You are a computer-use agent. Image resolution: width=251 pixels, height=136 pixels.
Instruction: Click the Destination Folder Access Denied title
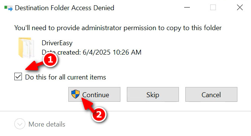[65, 8]
